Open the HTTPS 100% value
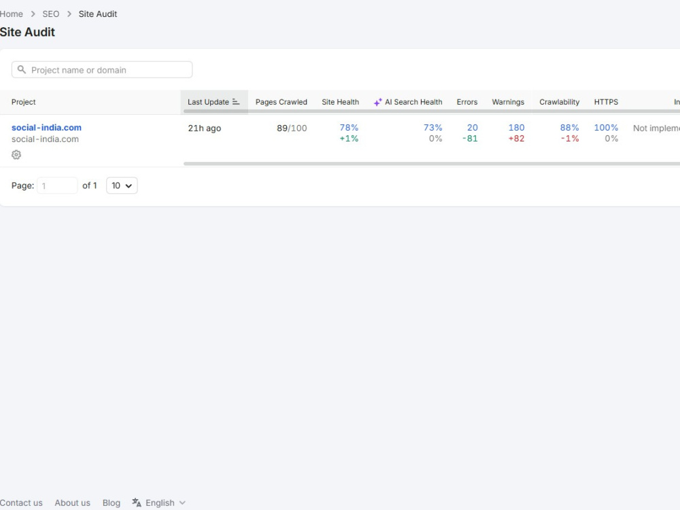The width and height of the screenshot is (680, 510). click(606, 128)
